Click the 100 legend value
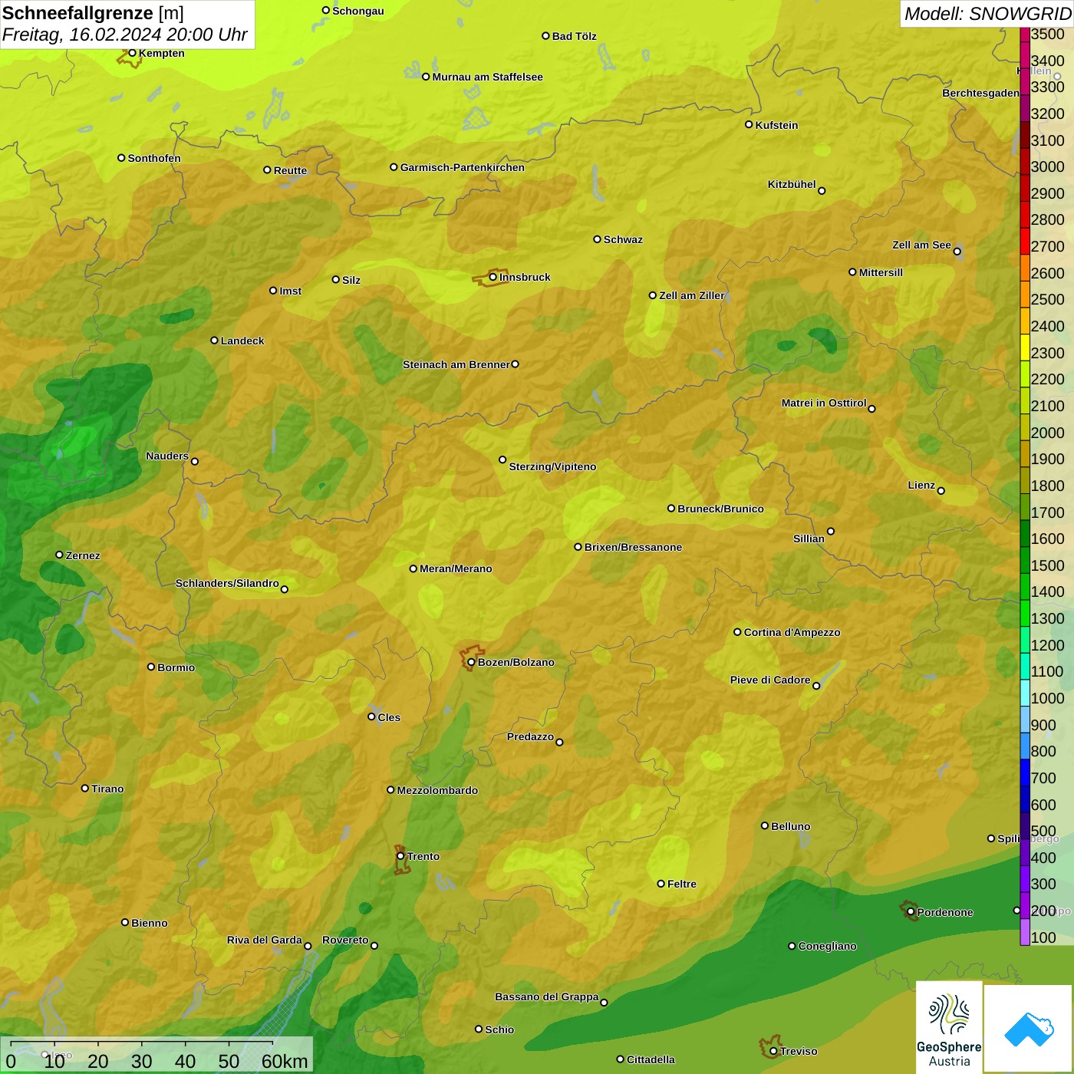This screenshot has width=1074, height=1074. click(x=1044, y=937)
